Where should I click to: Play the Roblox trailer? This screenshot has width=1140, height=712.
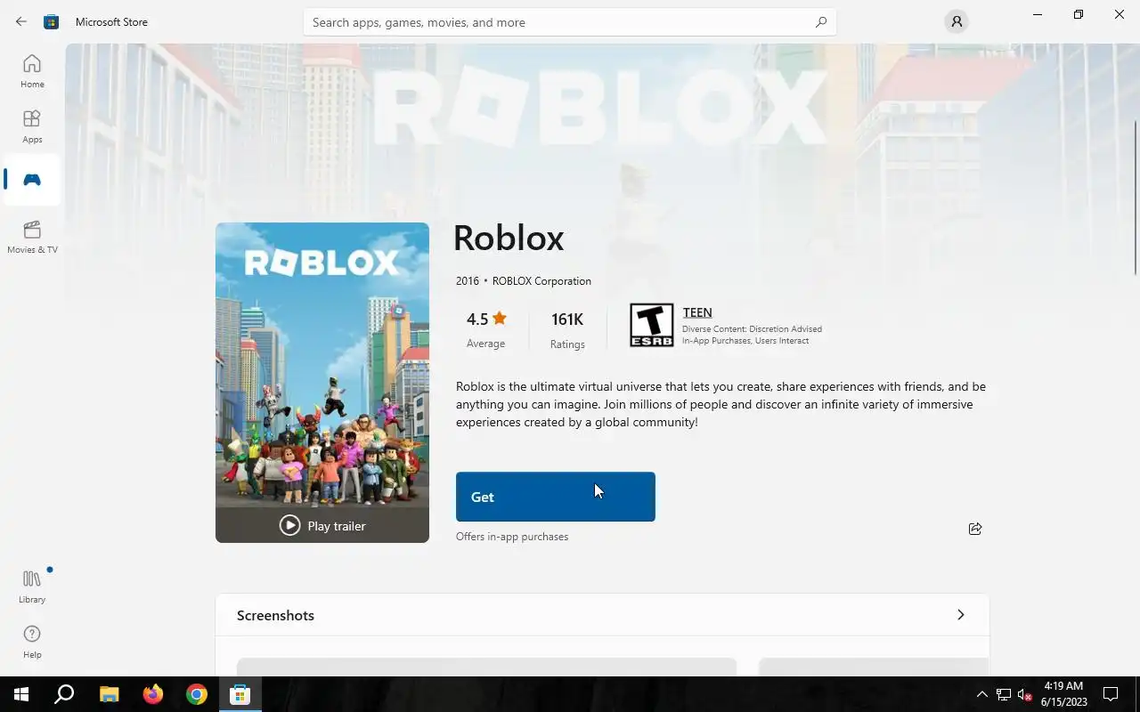pos(322,525)
